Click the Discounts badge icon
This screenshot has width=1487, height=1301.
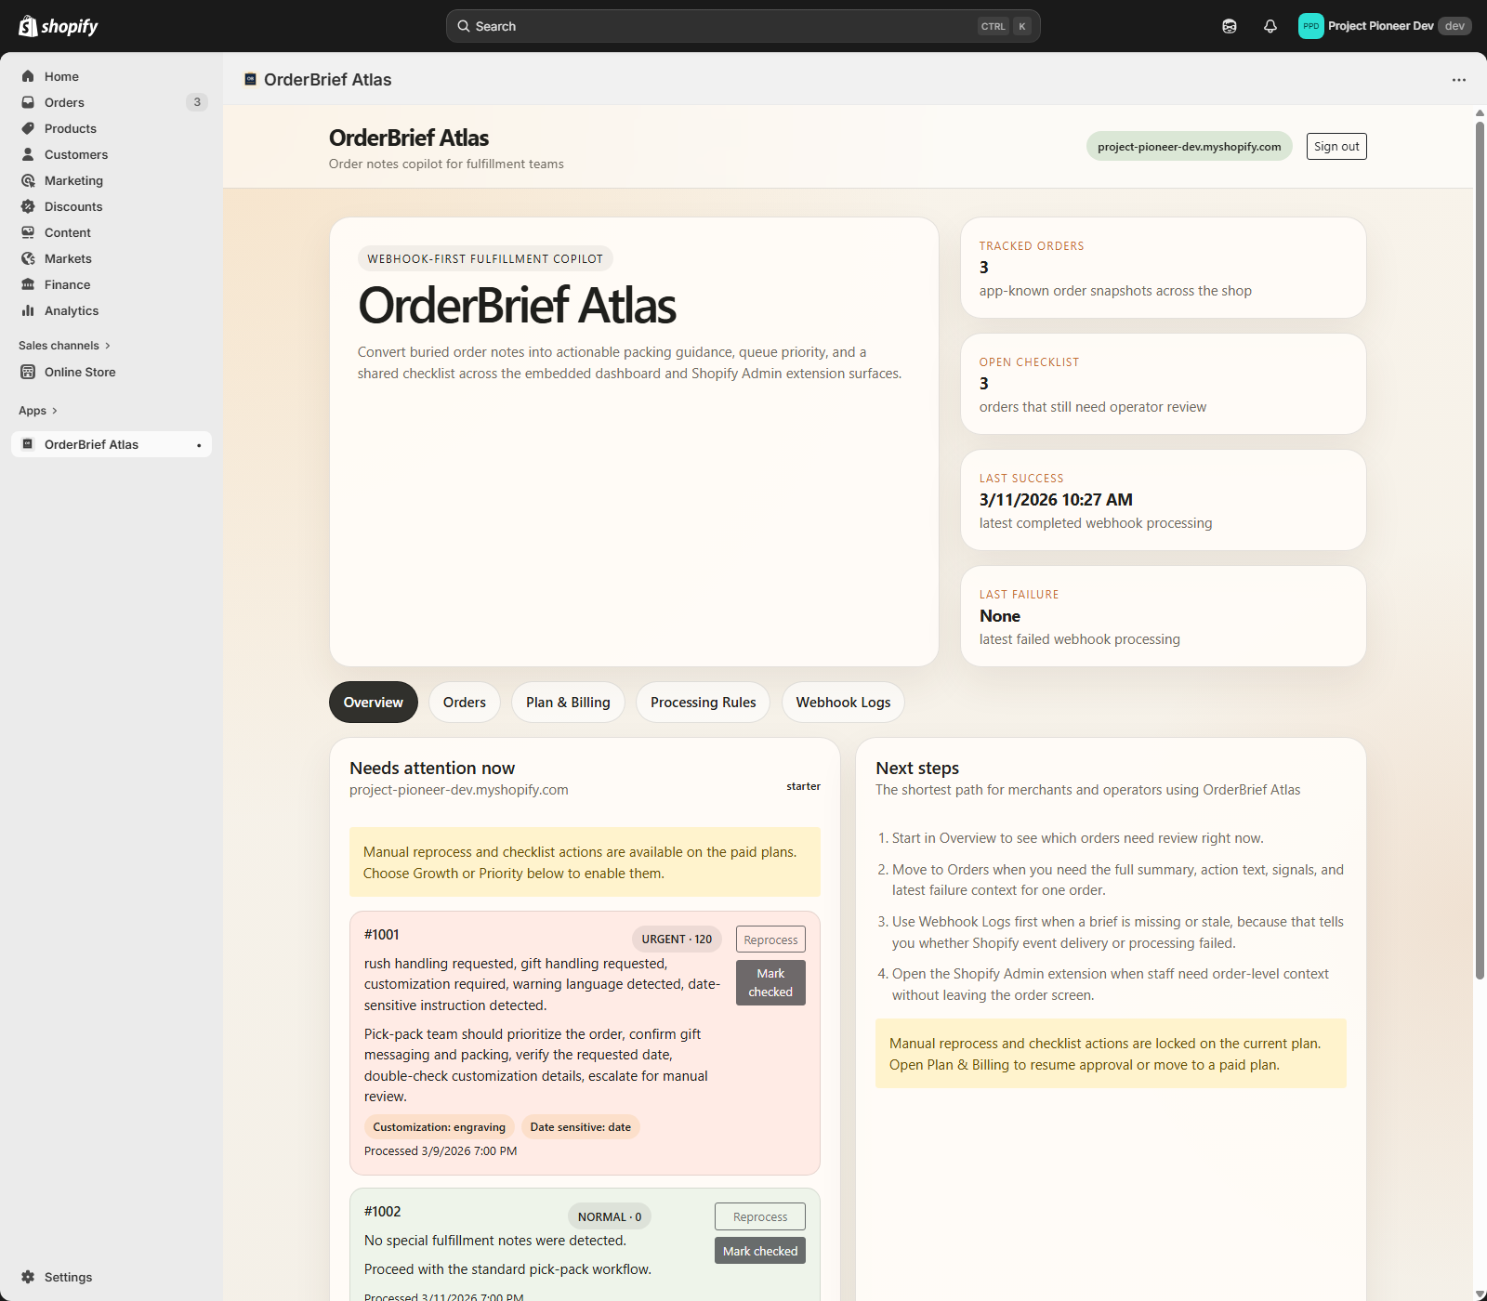click(28, 206)
